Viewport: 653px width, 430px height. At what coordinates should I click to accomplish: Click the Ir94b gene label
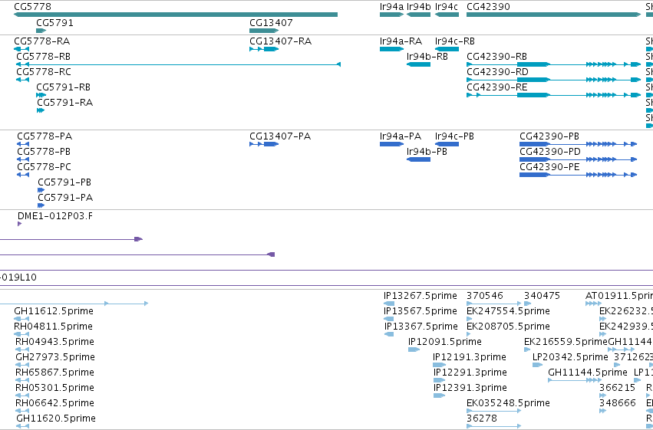tap(418, 7)
